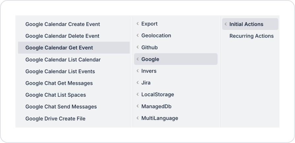Select the Initial Actions entry
The image size is (295, 143).
(250, 24)
